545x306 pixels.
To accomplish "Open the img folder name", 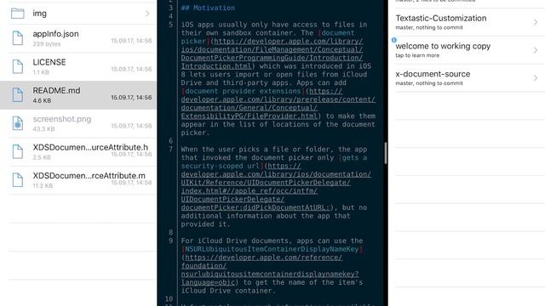I will coord(39,14).
